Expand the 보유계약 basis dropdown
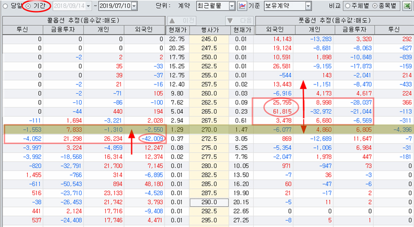This screenshot has height=227, width=414. pyautogui.click(x=307, y=6)
